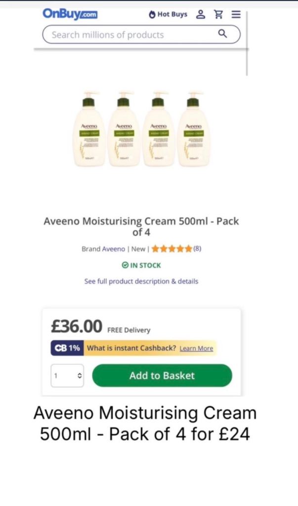Focus the Search millions of products field
The width and height of the screenshot is (298, 506).
point(141,35)
